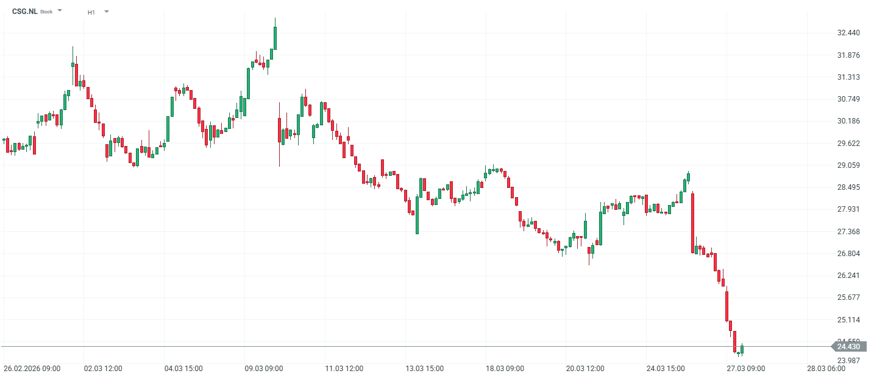Select the 27.03 09:00 time label

(x=746, y=369)
